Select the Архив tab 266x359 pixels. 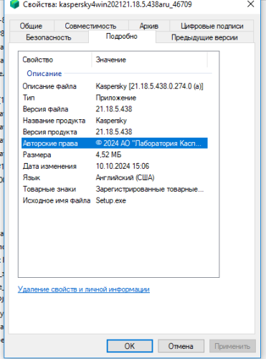[149, 26]
